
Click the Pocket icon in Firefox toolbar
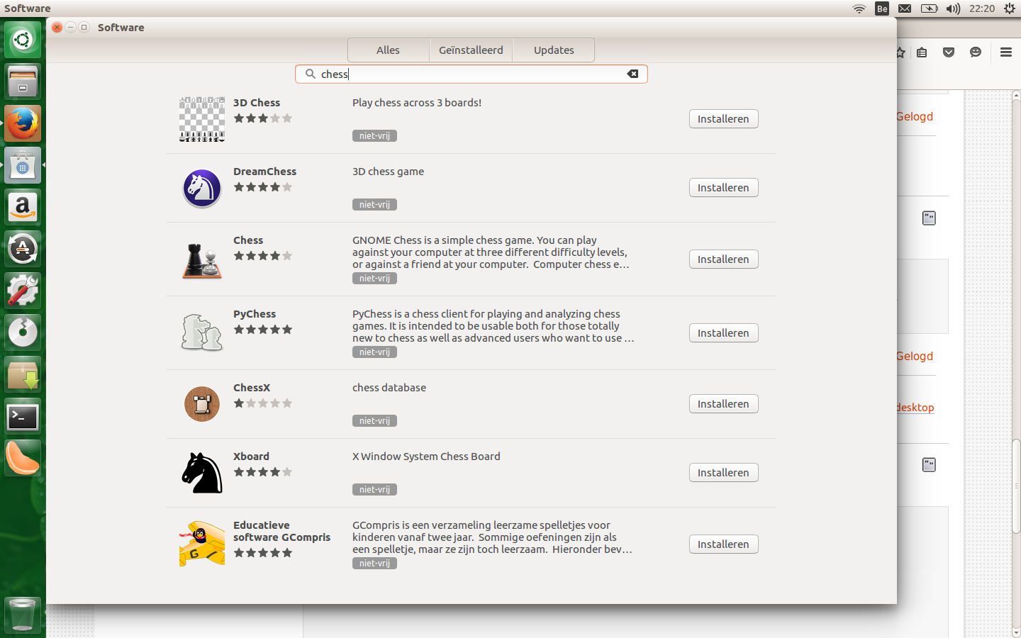pos(949,52)
